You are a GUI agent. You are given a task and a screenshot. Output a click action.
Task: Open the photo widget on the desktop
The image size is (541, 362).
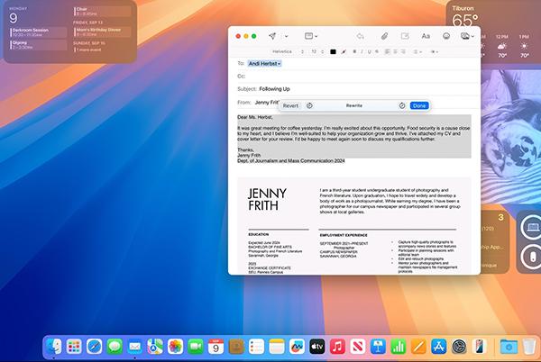pos(510,137)
